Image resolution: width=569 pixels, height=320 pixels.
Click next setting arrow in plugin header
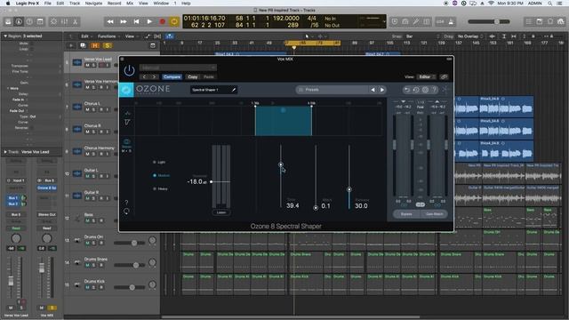[x=155, y=77]
